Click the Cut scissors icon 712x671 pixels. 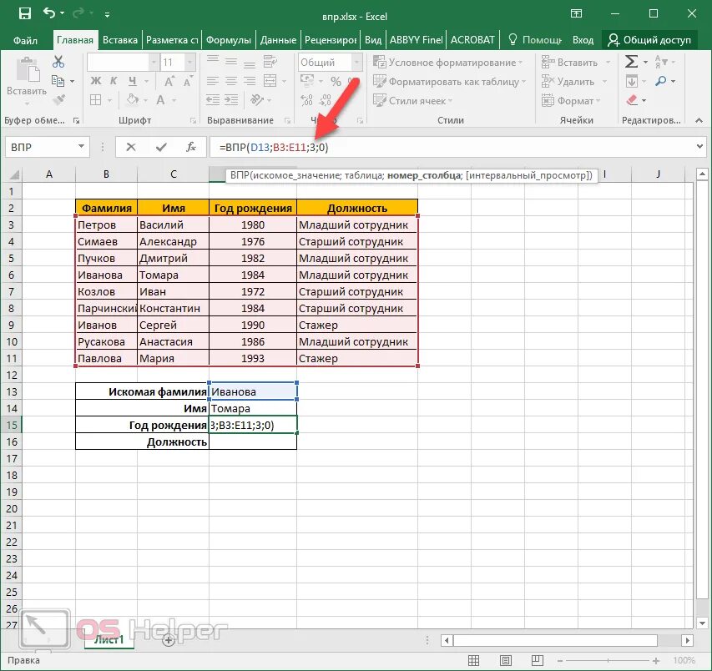(58, 62)
